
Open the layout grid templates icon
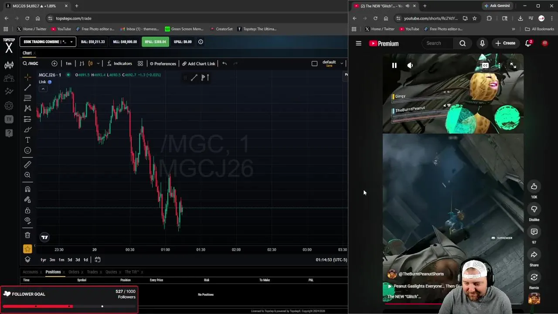point(140,64)
